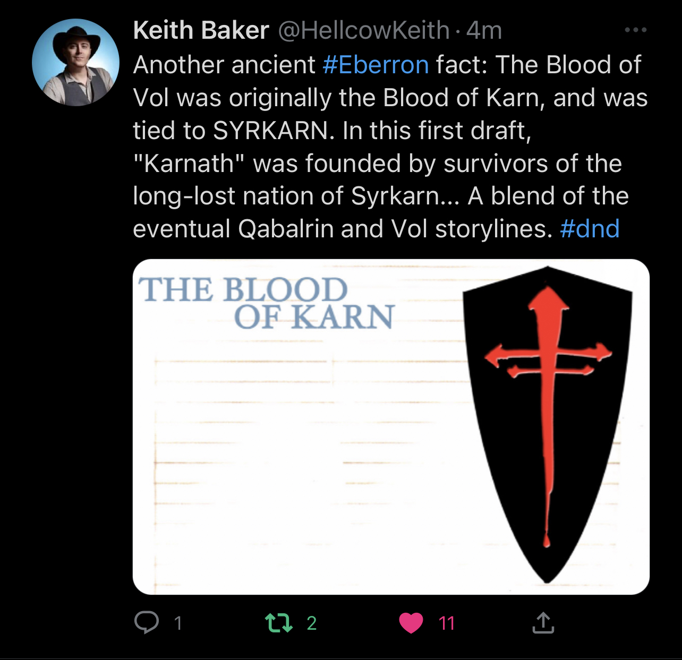Open the reply speech bubble icon
This screenshot has width=682, height=660.
[147, 622]
